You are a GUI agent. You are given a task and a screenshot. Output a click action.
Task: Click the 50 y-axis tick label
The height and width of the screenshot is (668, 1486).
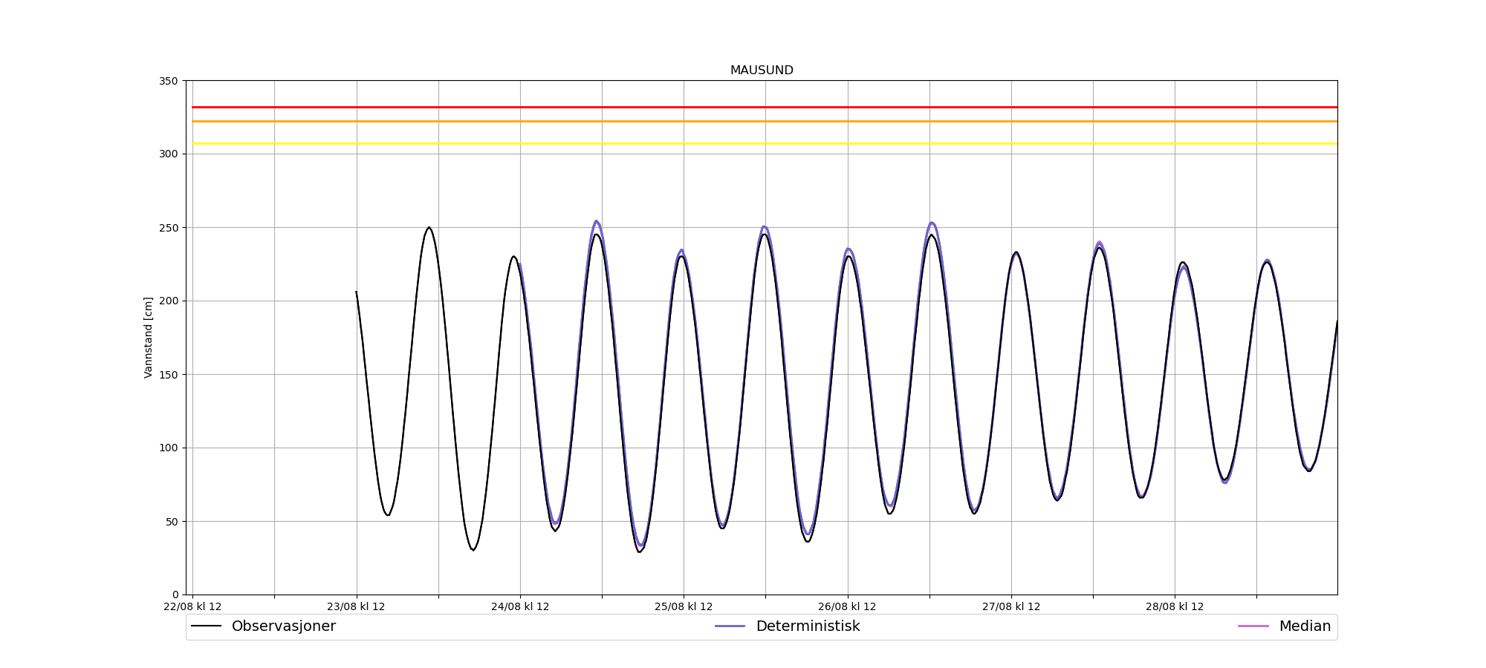tap(172, 522)
